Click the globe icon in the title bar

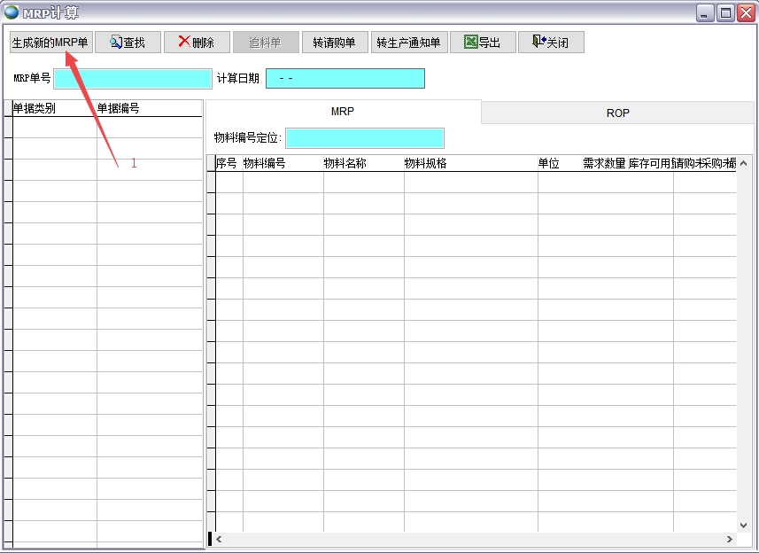12,11
